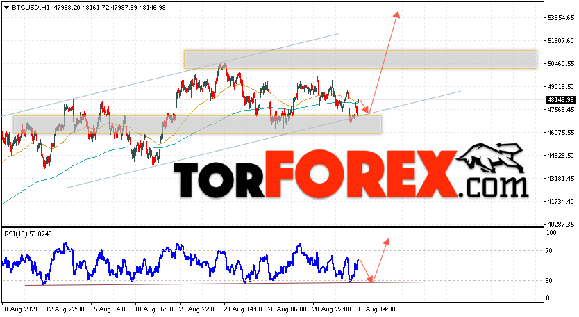
Task: Select price axis label 43181.45
Action: click(x=561, y=178)
